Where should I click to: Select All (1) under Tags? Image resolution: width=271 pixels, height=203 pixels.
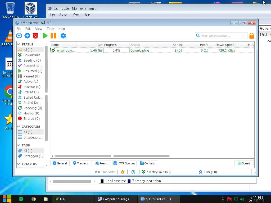[x=30, y=151]
